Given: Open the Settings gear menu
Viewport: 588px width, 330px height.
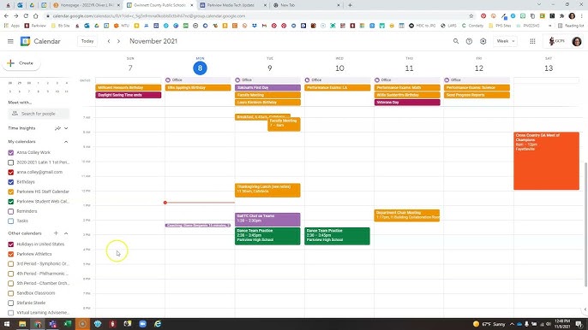Looking at the screenshot, I should pyautogui.click(x=483, y=41).
